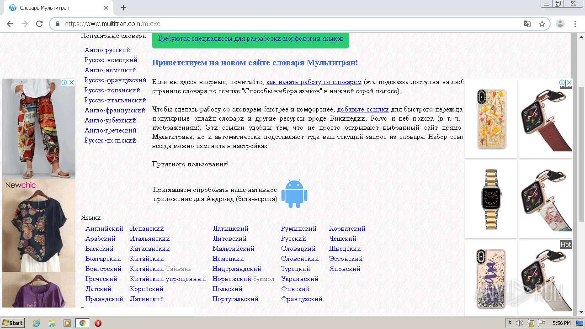Open the gold steel watch band ad

[x=491, y=199]
